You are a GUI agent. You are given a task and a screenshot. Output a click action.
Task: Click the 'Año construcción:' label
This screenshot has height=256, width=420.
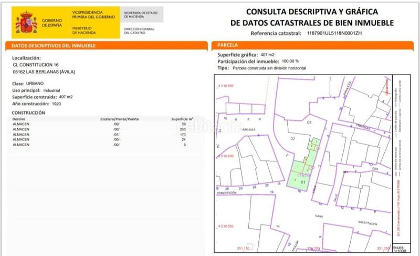pos(30,104)
